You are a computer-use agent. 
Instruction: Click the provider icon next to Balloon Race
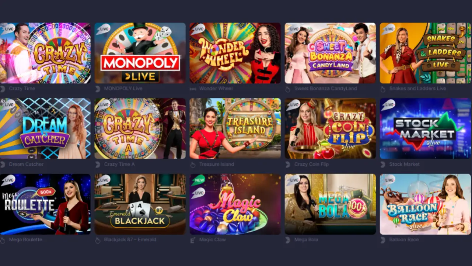383,240
